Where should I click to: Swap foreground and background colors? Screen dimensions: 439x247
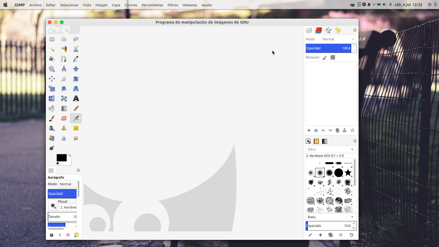pos(70,156)
